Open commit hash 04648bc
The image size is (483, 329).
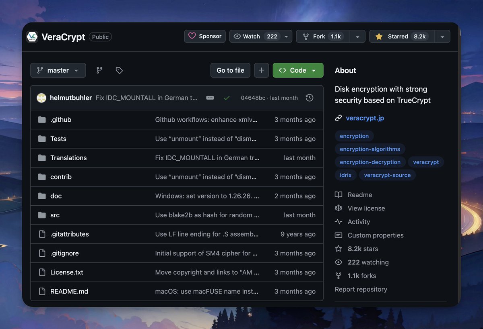[x=253, y=98]
